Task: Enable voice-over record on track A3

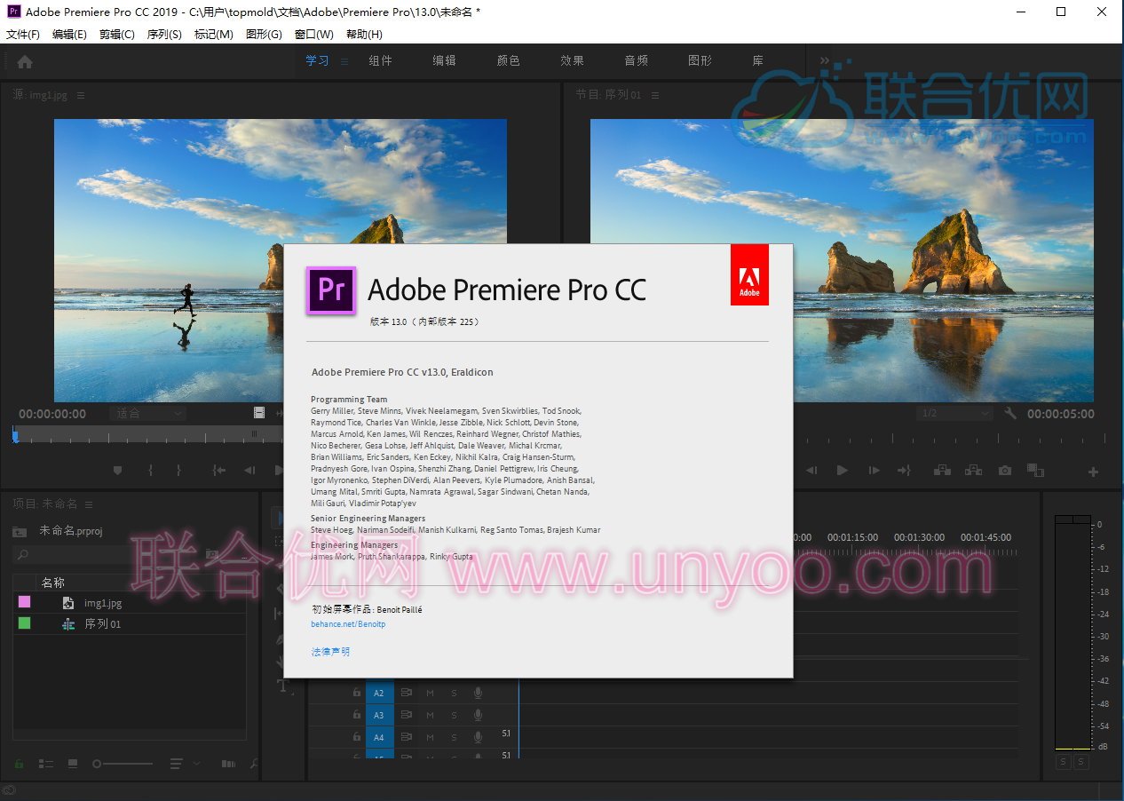Action: pyautogui.click(x=478, y=715)
